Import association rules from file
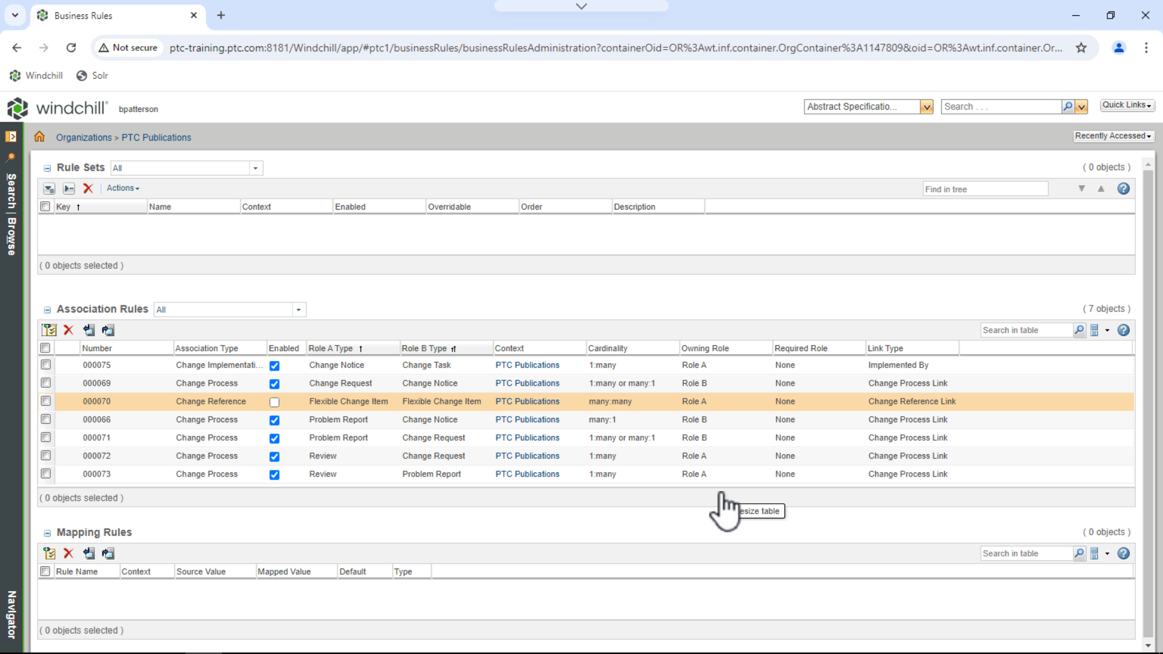Viewport: 1163px width, 654px height. [88, 330]
